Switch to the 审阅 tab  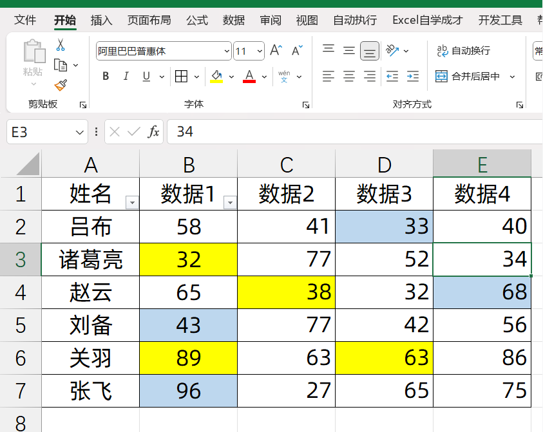(x=271, y=20)
